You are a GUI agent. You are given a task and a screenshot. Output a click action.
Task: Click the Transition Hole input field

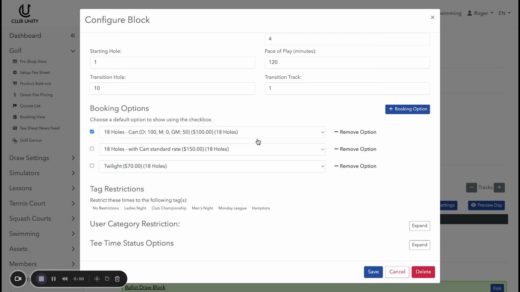(172, 88)
